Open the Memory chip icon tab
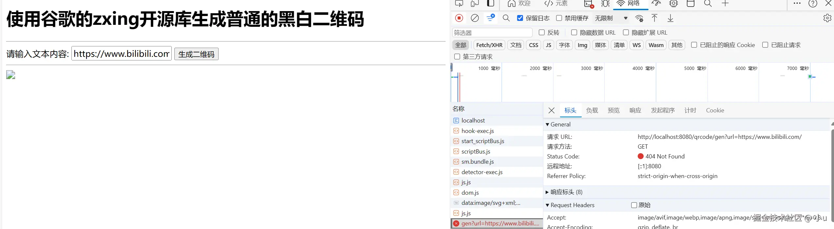This screenshot has height=229, width=834. [x=673, y=4]
